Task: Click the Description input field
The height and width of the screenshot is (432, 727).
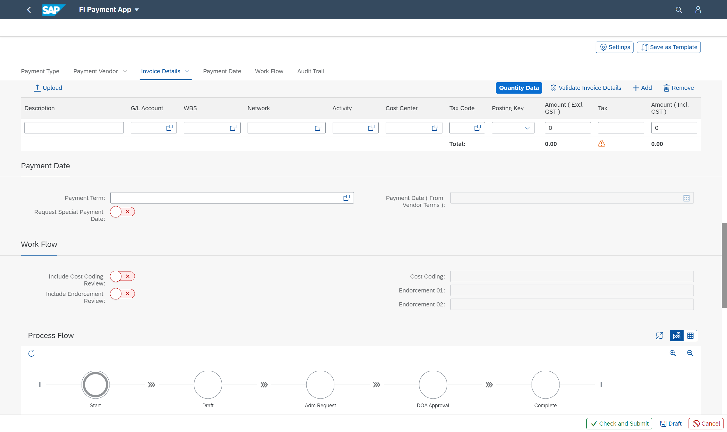Action: (74, 128)
